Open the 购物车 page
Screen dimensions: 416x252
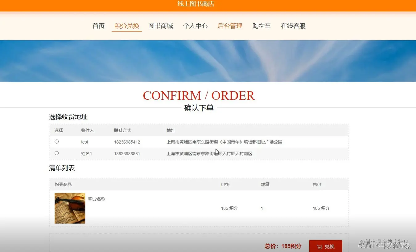(x=262, y=26)
